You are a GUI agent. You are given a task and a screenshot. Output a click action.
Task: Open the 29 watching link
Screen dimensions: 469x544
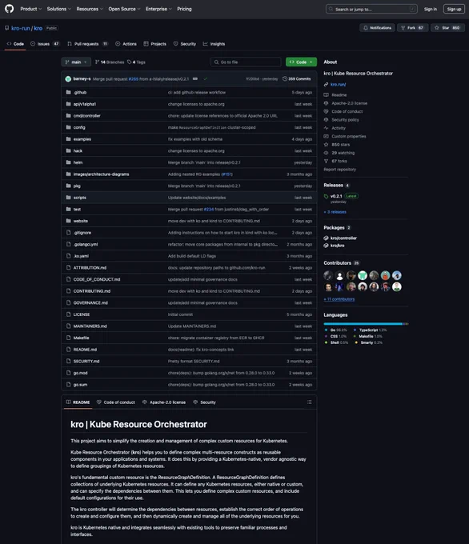coord(343,153)
